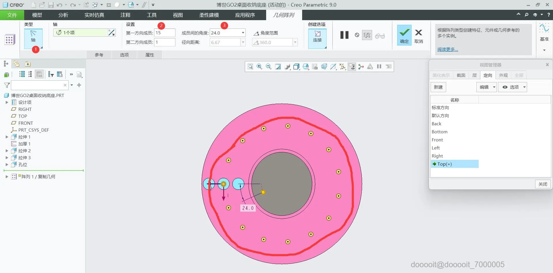Toggle the 角度范围 angle range option
This screenshot has height=273, width=553.
[x=266, y=33]
